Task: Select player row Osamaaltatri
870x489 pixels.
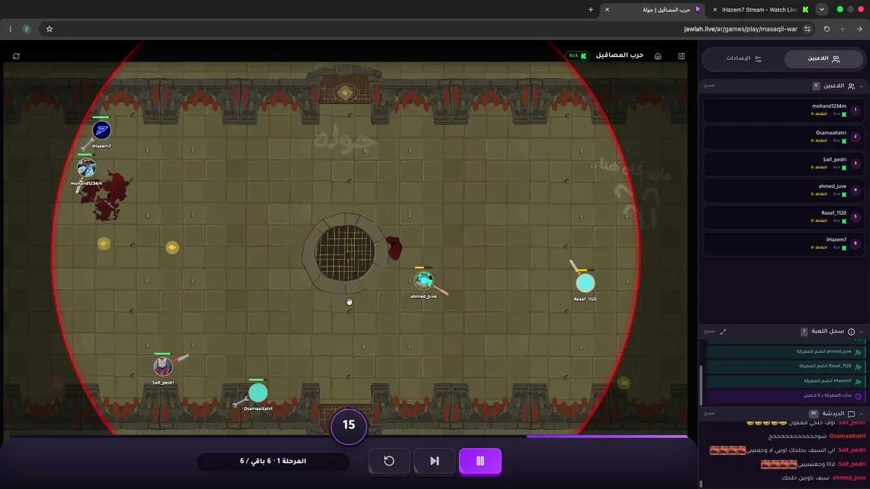Action: click(x=784, y=137)
